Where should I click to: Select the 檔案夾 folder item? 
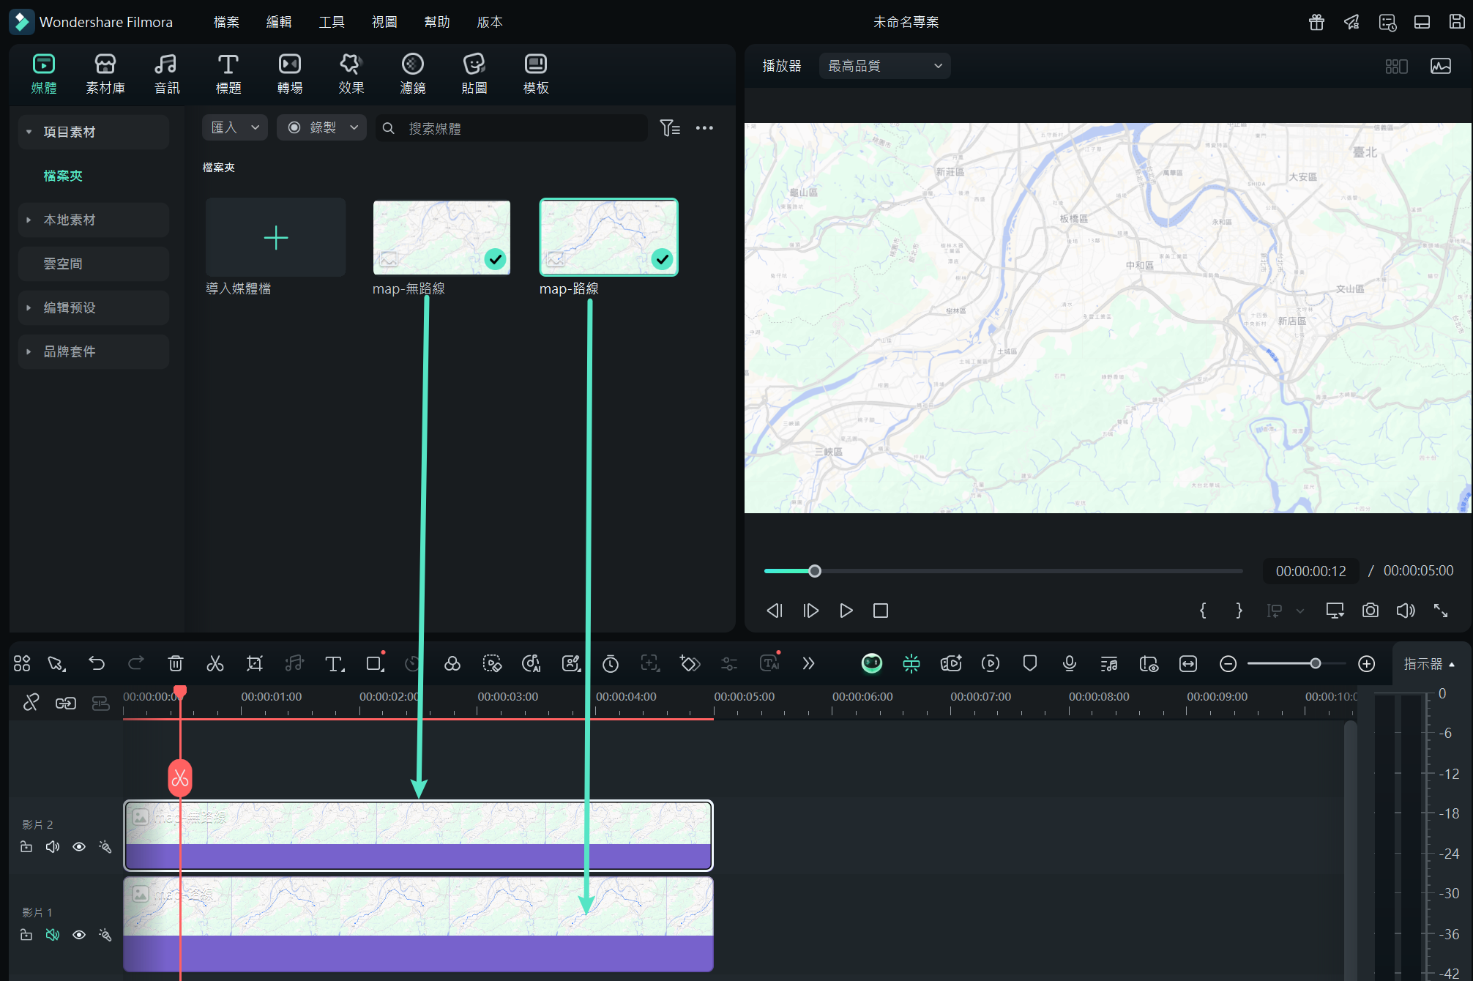63,176
